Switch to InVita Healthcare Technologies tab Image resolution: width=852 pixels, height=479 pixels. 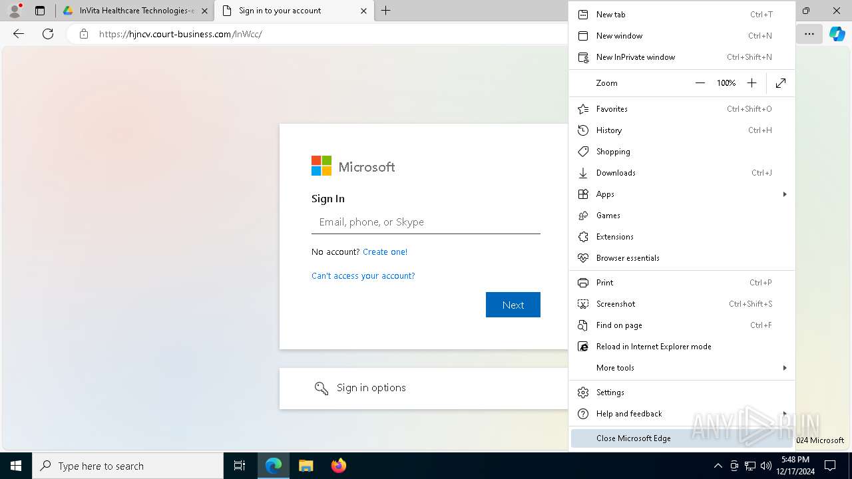coord(136,11)
